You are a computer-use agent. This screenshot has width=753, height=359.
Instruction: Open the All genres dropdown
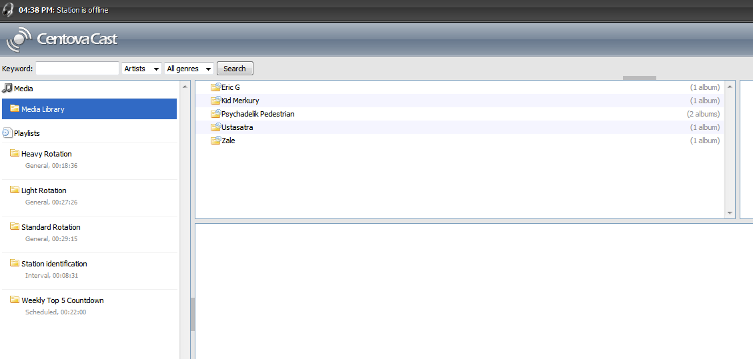pos(189,69)
